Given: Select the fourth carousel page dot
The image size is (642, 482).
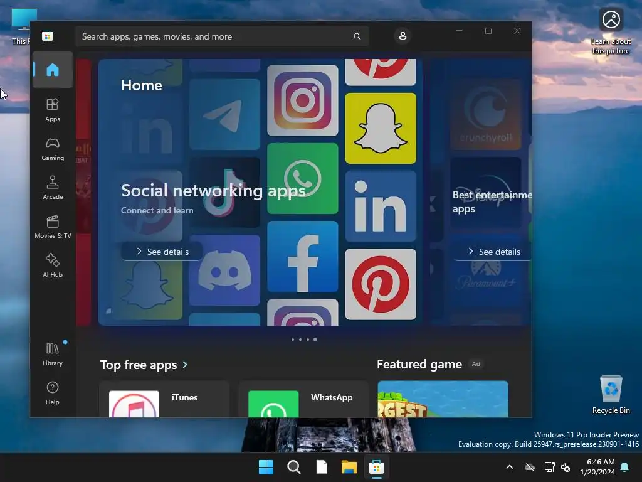Looking at the screenshot, I should (315, 340).
